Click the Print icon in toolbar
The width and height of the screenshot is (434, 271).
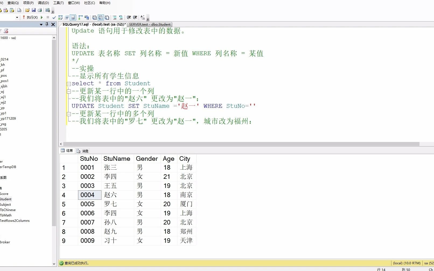pos(40,10)
